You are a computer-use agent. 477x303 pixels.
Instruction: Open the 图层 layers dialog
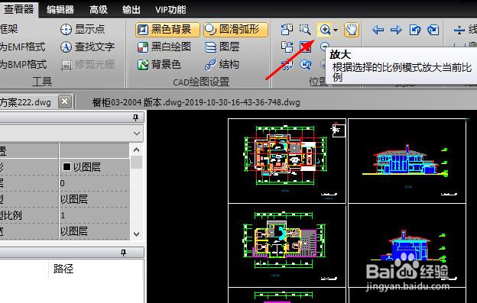tap(222, 47)
